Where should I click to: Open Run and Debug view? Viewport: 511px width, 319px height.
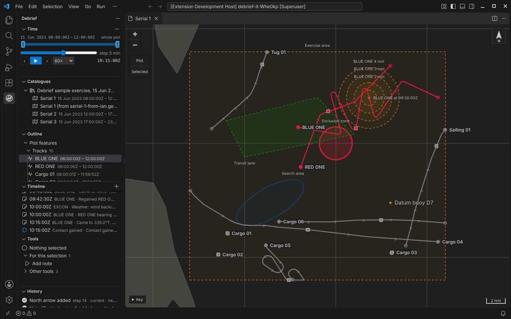9,67
